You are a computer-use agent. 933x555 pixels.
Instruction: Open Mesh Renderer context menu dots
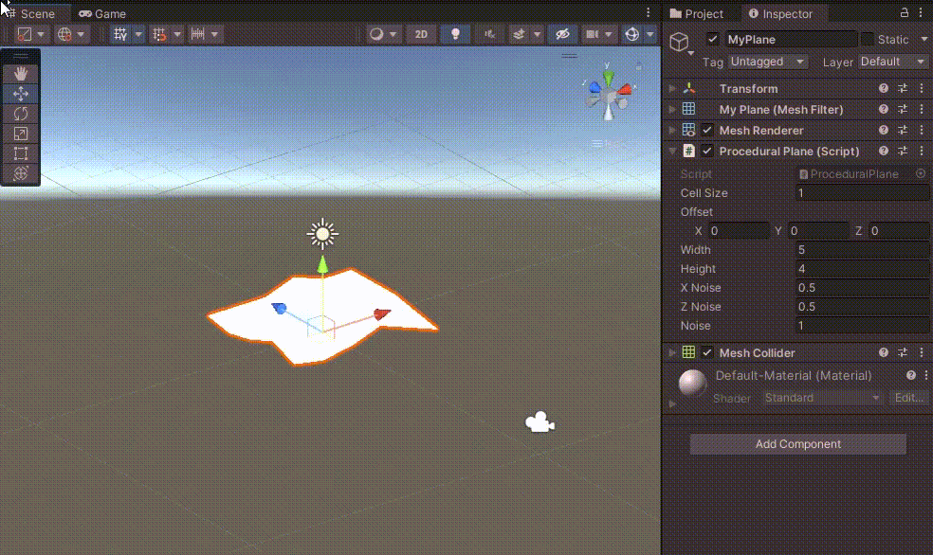coord(922,130)
